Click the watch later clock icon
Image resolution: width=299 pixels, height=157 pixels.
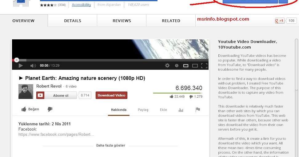177,65
